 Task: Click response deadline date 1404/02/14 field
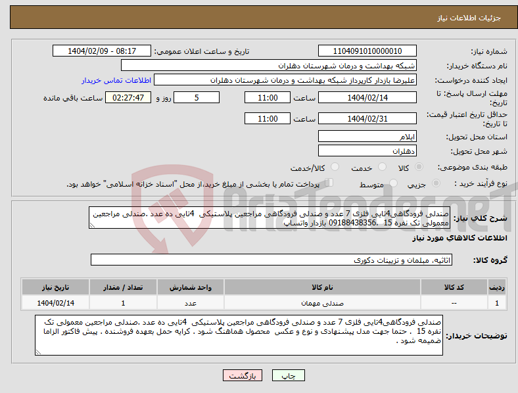(367, 97)
